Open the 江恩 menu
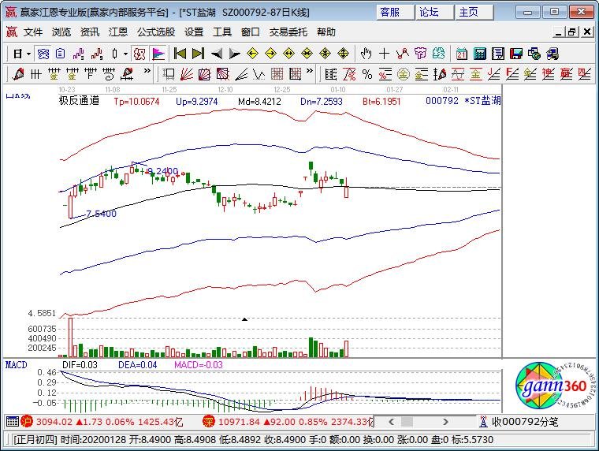 tap(118, 32)
